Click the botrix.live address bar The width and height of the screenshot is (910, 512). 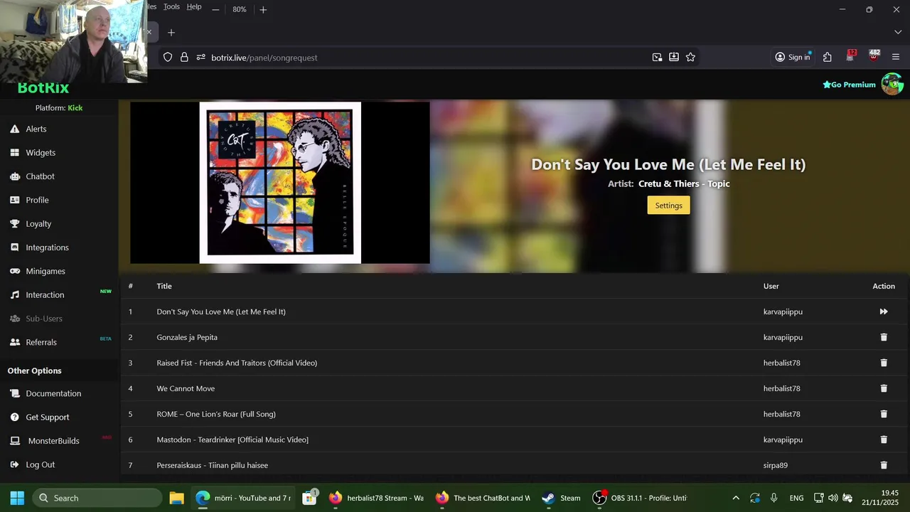pos(427,58)
